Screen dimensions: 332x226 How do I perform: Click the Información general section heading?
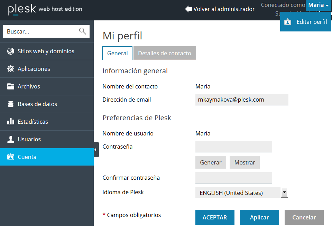[x=135, y=71]
